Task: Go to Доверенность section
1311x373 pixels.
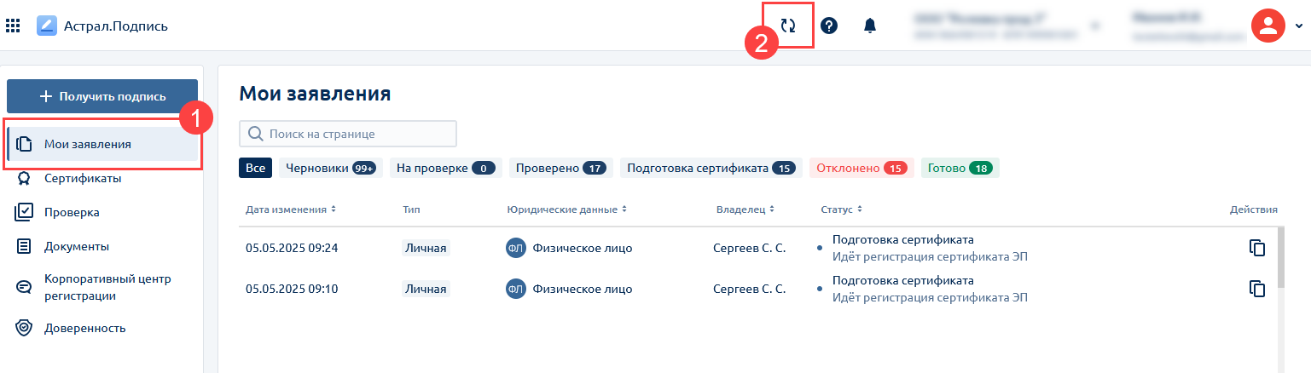Action: pyautogui.click(x=84, y=328)
